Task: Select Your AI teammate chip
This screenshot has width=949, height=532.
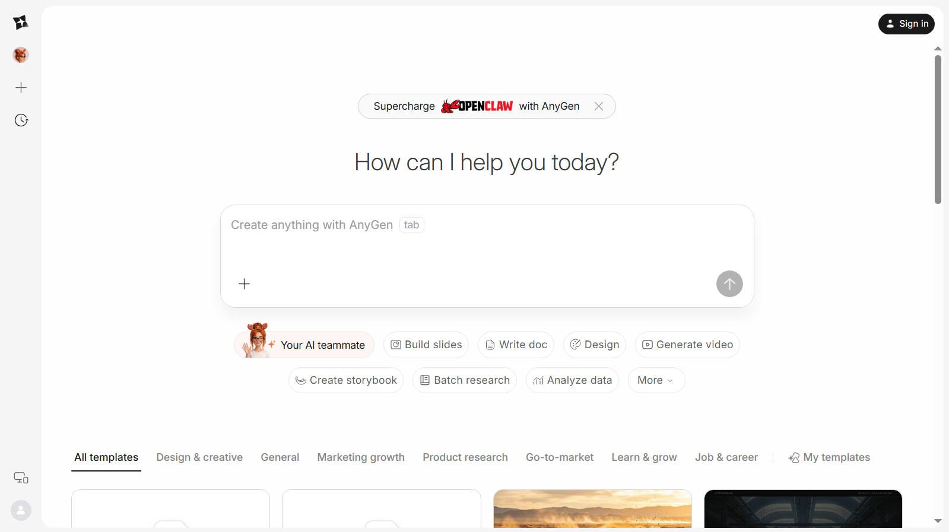Action: tap(304, 345)
